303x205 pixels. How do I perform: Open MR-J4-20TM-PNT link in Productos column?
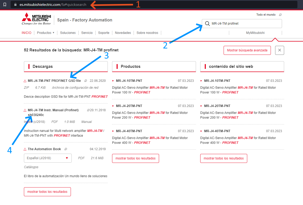(x=129, y=106)
